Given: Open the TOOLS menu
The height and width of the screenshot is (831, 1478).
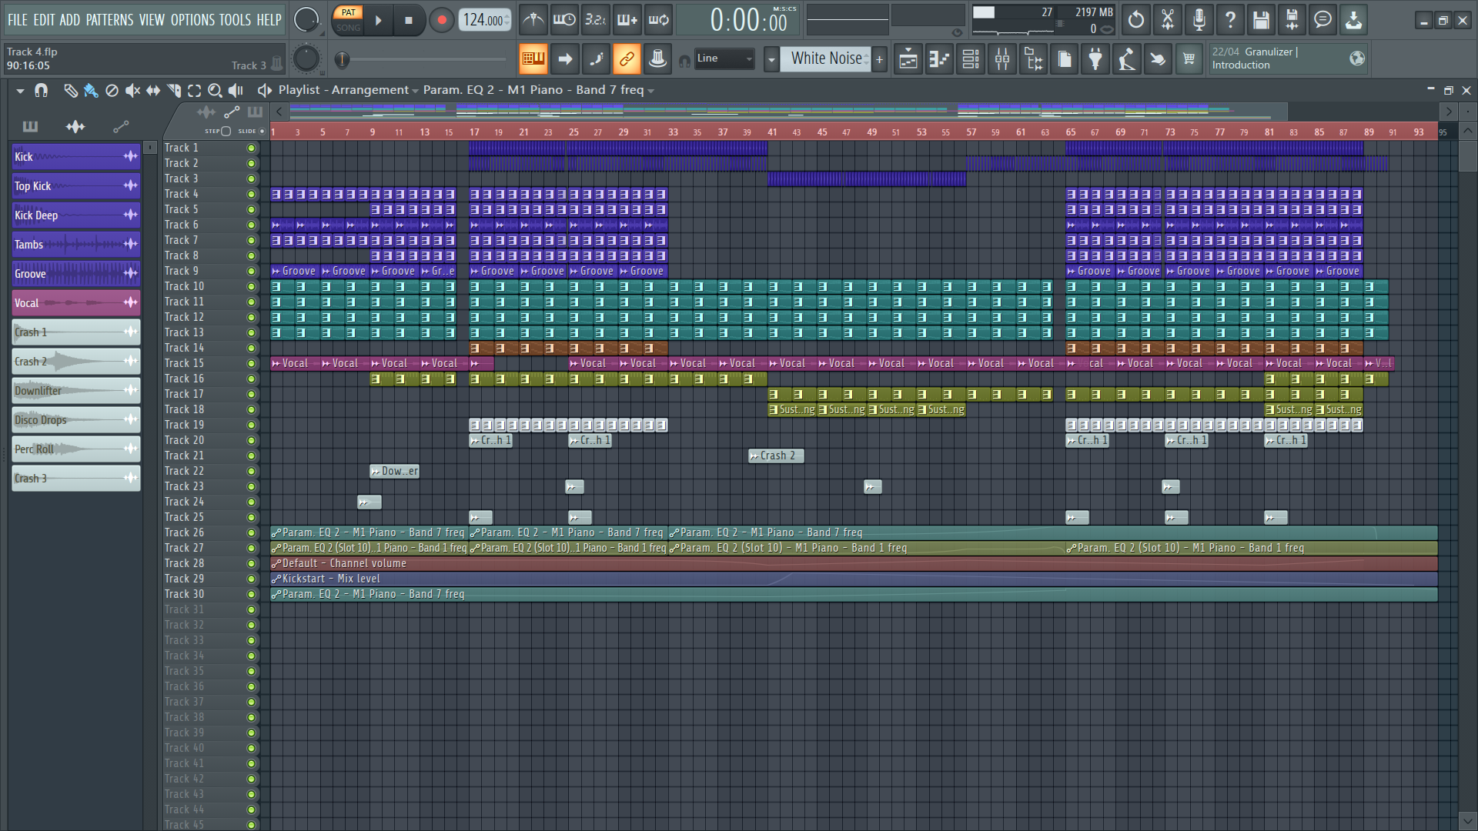Looking at the screenshot, I should click(x=235, y=20).
